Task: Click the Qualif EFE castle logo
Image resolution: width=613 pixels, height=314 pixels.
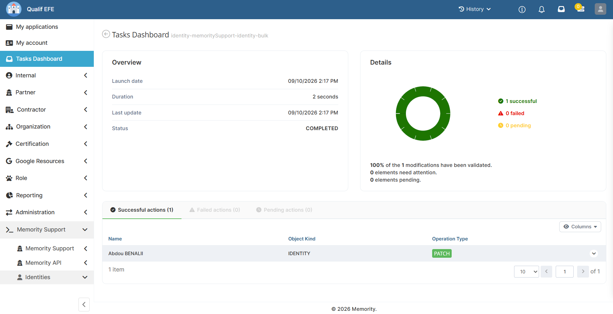Action: point(13,9)
